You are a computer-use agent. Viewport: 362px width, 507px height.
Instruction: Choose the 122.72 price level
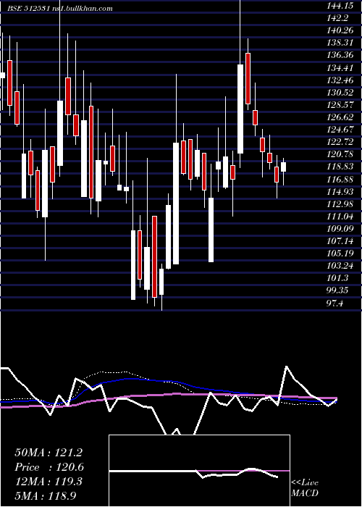coord(339,142)
